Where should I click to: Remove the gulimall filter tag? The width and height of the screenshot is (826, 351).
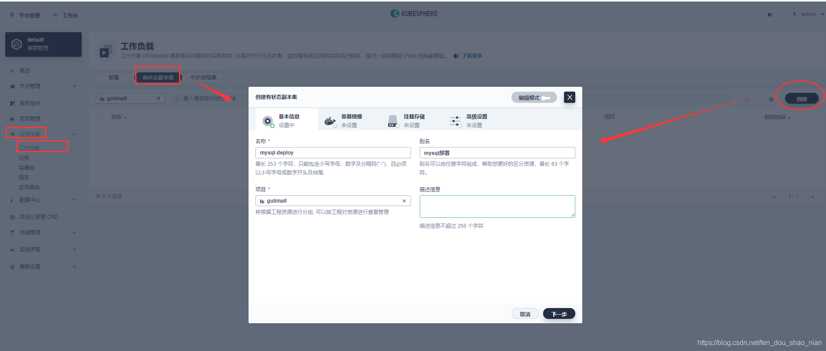click(x=158, y=98)
